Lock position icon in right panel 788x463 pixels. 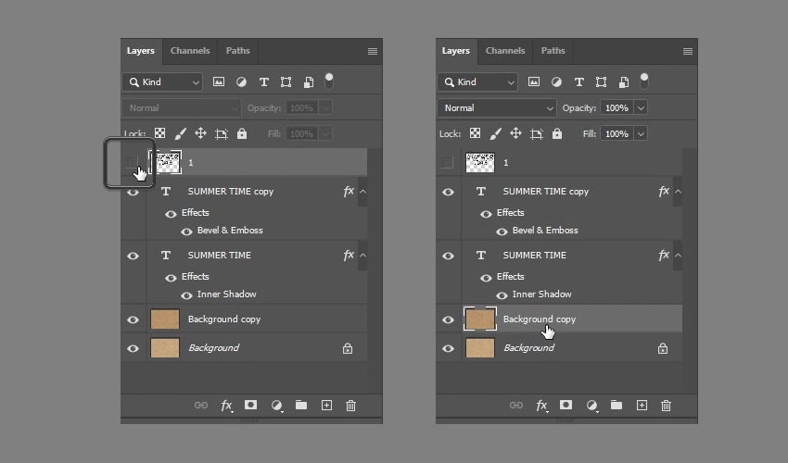pos(515,133)
